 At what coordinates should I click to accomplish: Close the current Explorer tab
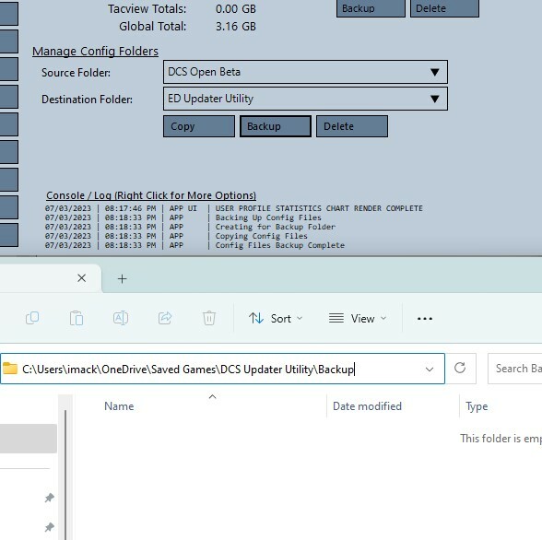coord(81,278)
